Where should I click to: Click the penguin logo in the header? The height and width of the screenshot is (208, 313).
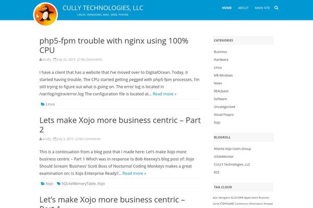coord(45,14)
